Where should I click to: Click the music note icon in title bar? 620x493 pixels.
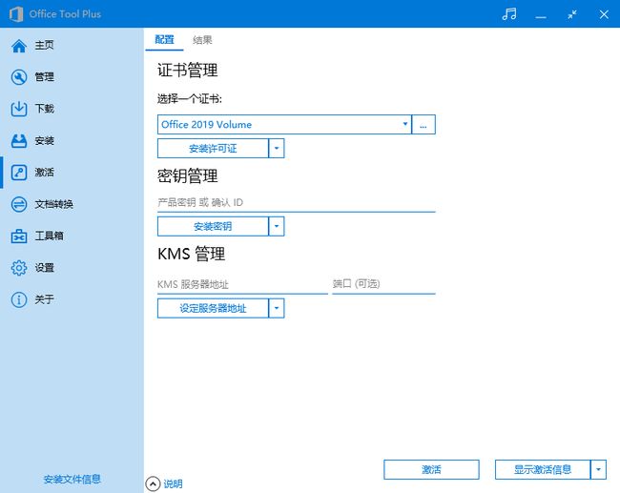(x=509, y=14)
